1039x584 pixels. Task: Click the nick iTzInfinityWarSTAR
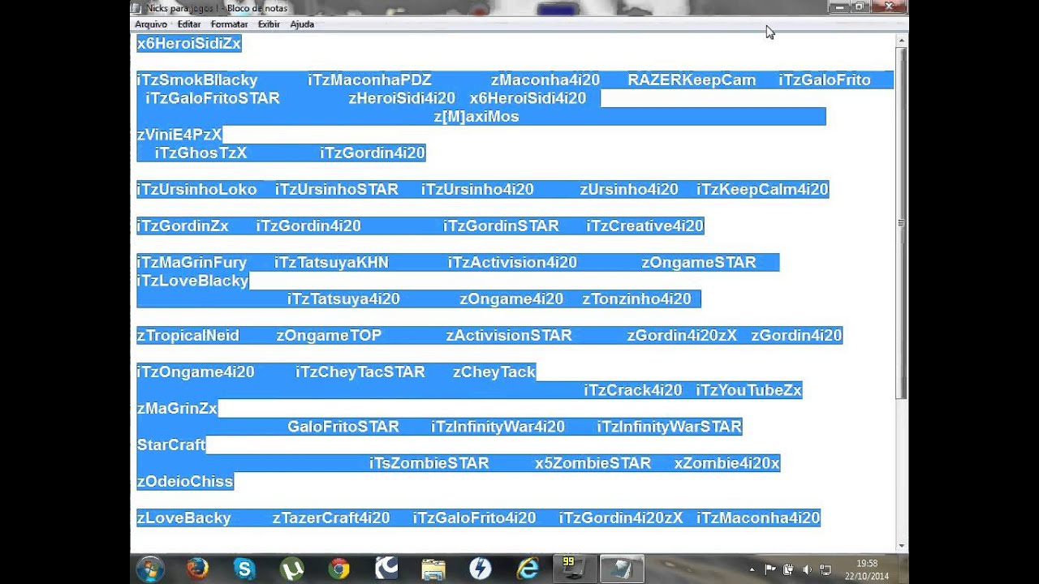[x=670, y=427]
